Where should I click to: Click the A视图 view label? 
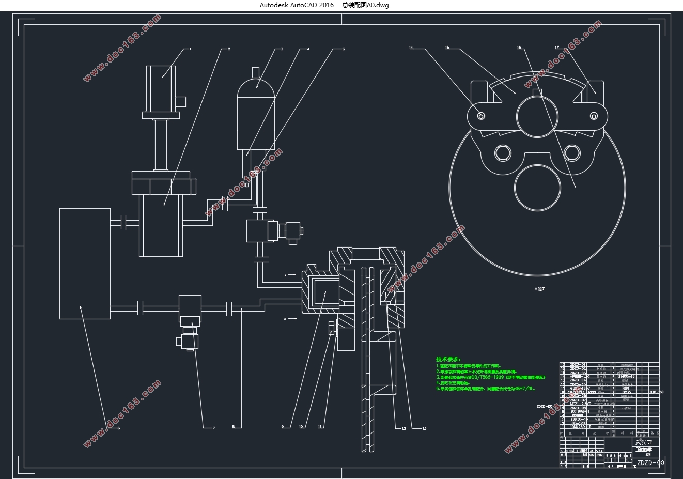point(540,289)
